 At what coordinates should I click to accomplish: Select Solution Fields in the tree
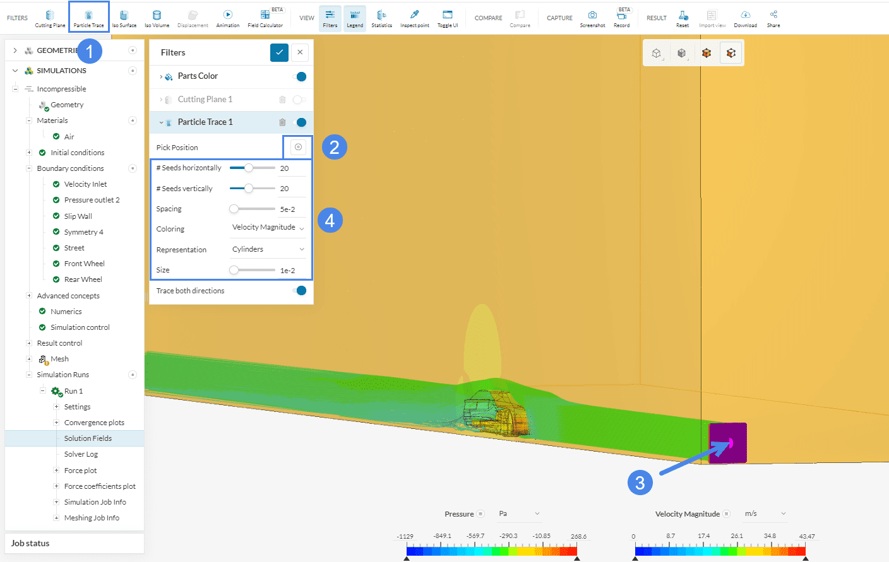point(88,438)
